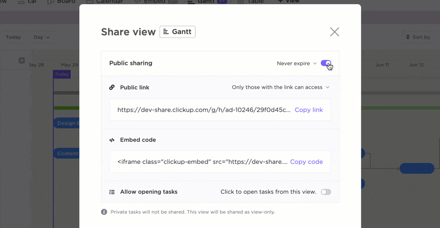The height and width of the screenshot is (228, 440).
Task: Select the iframe embed code field
Action: pyautogui.click(x=202, y=162)
